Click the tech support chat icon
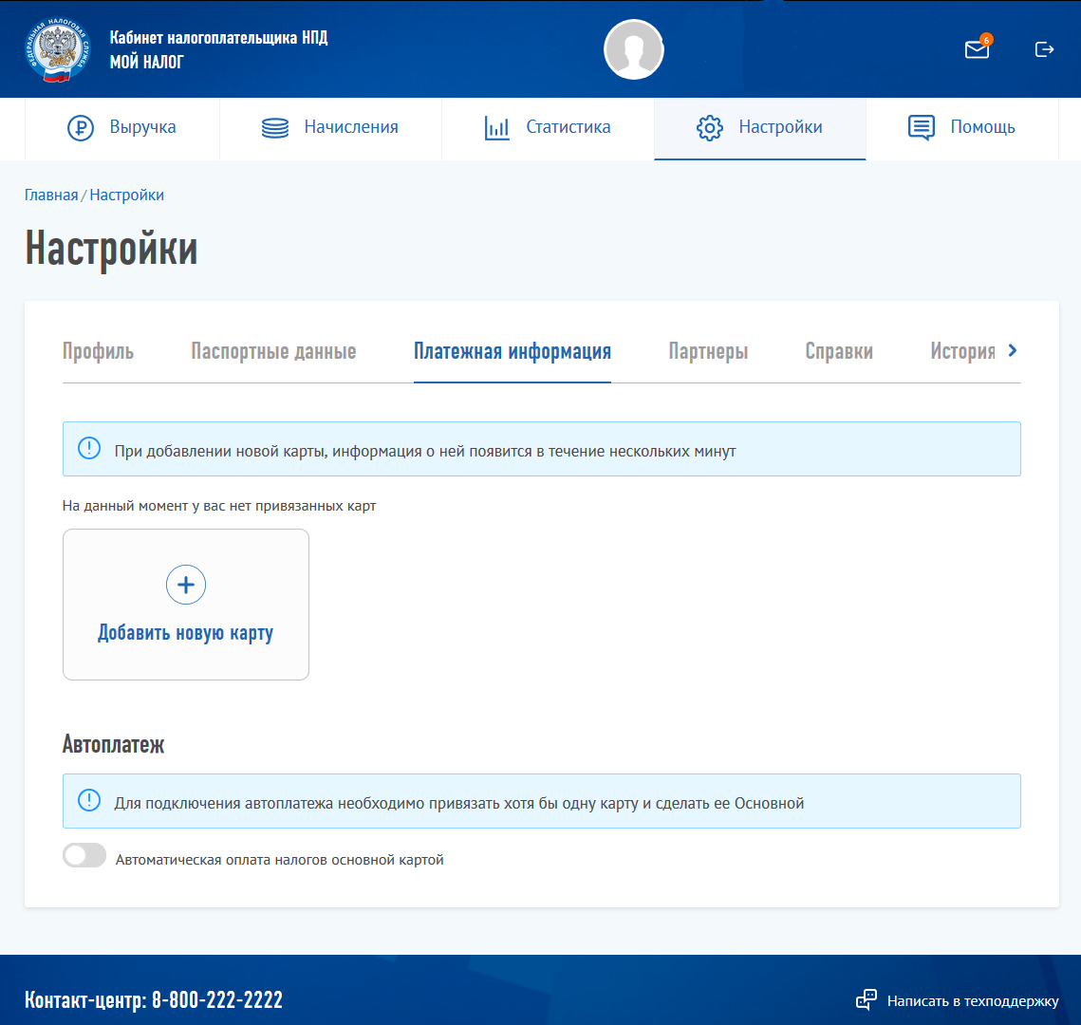This screenshot has width=1081, height=1025. coord(866,999)
